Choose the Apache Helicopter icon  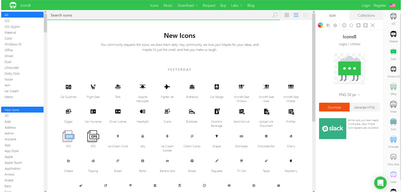143,87
